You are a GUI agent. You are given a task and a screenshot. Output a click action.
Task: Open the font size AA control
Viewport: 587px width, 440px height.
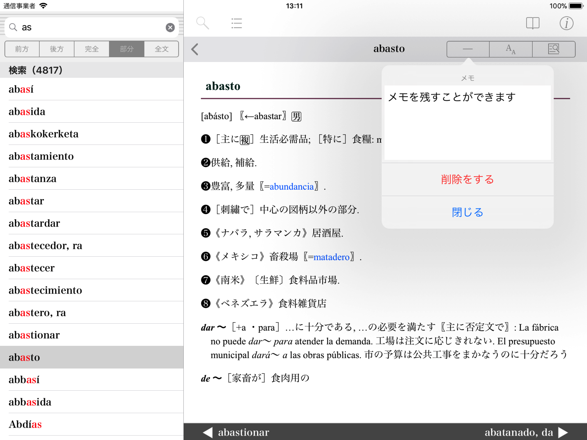point(510,49)
